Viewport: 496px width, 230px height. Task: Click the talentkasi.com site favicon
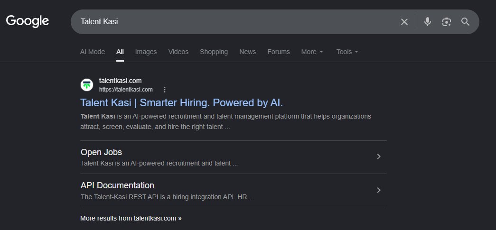tap(87, 85)
